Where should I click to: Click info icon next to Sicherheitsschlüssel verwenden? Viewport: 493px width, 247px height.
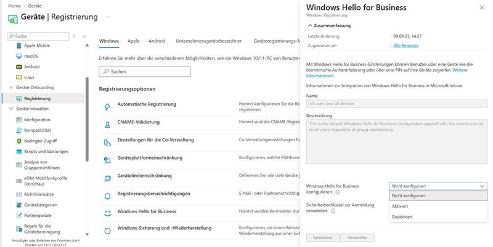333,211
